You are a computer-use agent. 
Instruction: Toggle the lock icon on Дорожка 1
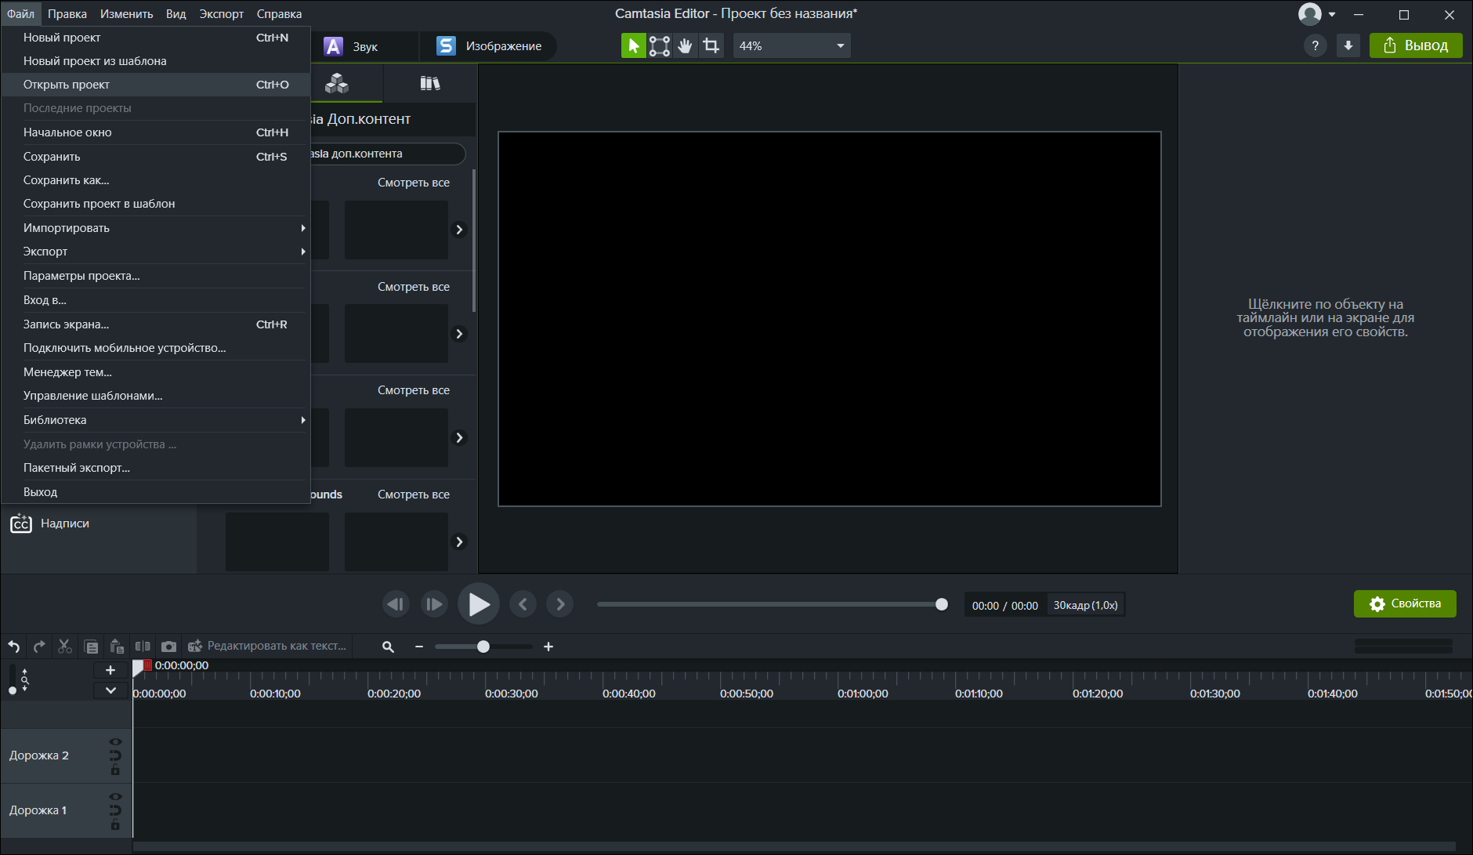click(x=115, y=825)
